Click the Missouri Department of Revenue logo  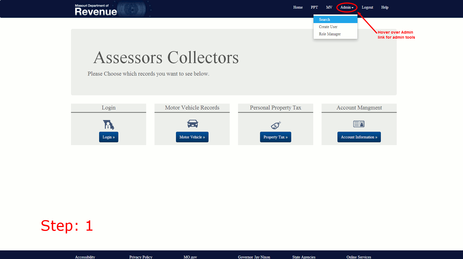pos(96,10)
